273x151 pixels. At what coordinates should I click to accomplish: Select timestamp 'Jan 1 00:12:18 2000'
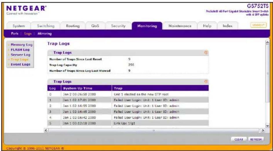point(79,123)
